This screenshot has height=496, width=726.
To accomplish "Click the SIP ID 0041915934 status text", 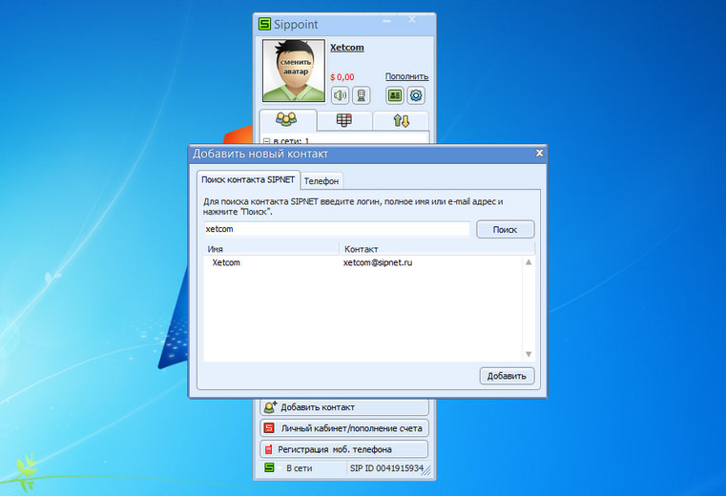I will pos(386,468).
